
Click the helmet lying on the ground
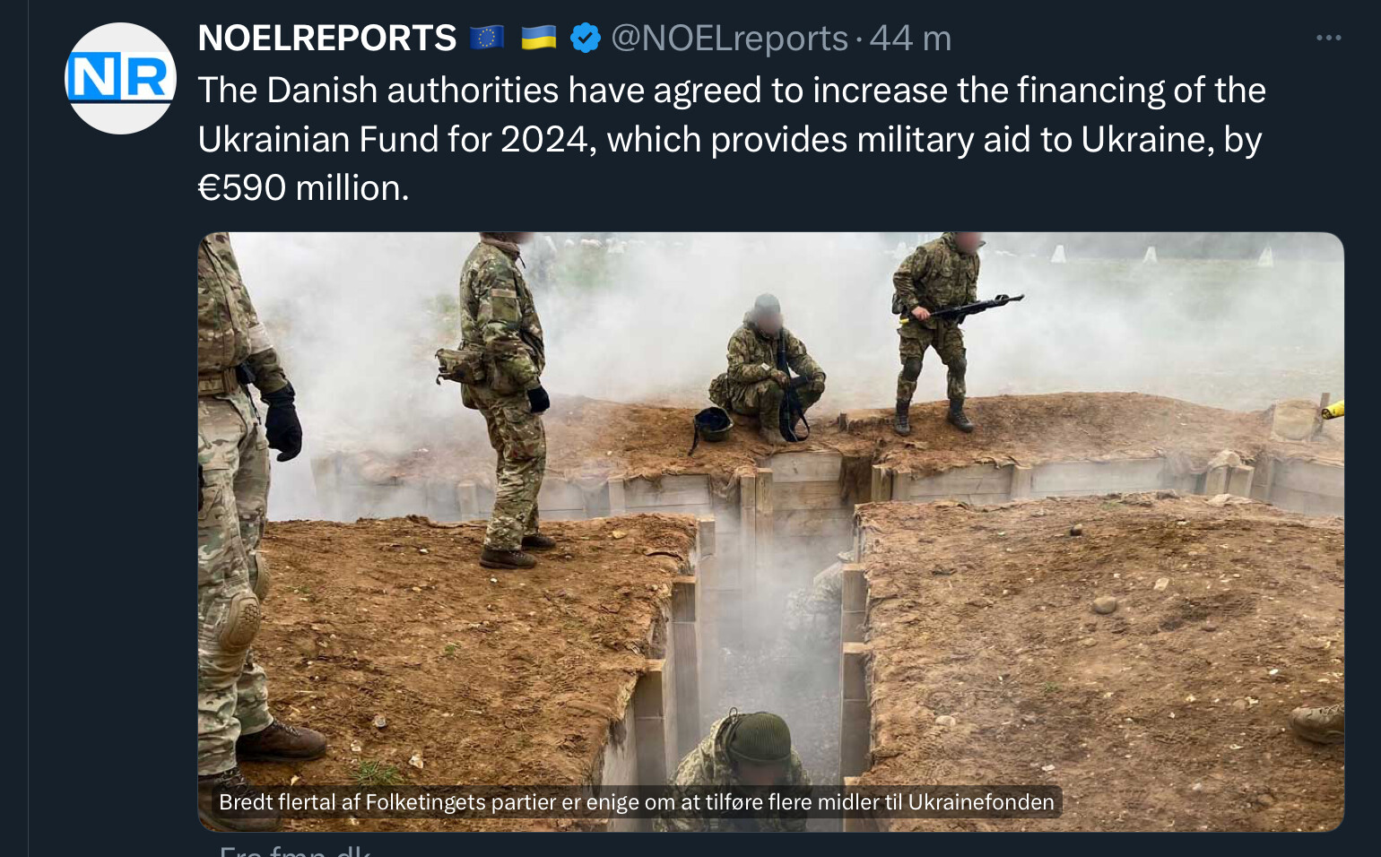point(712,424)
